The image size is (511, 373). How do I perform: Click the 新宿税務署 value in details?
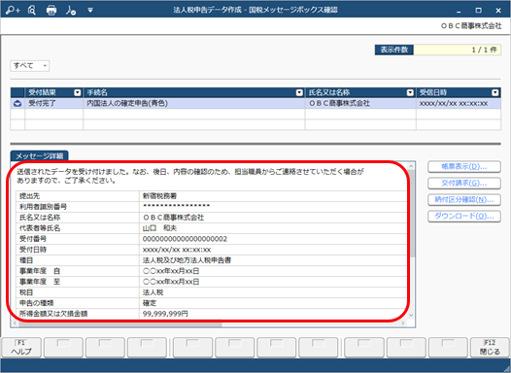tap(159, 196)
